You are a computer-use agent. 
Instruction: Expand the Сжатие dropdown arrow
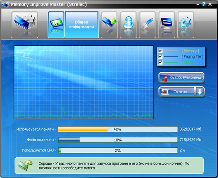click(200, 92)
